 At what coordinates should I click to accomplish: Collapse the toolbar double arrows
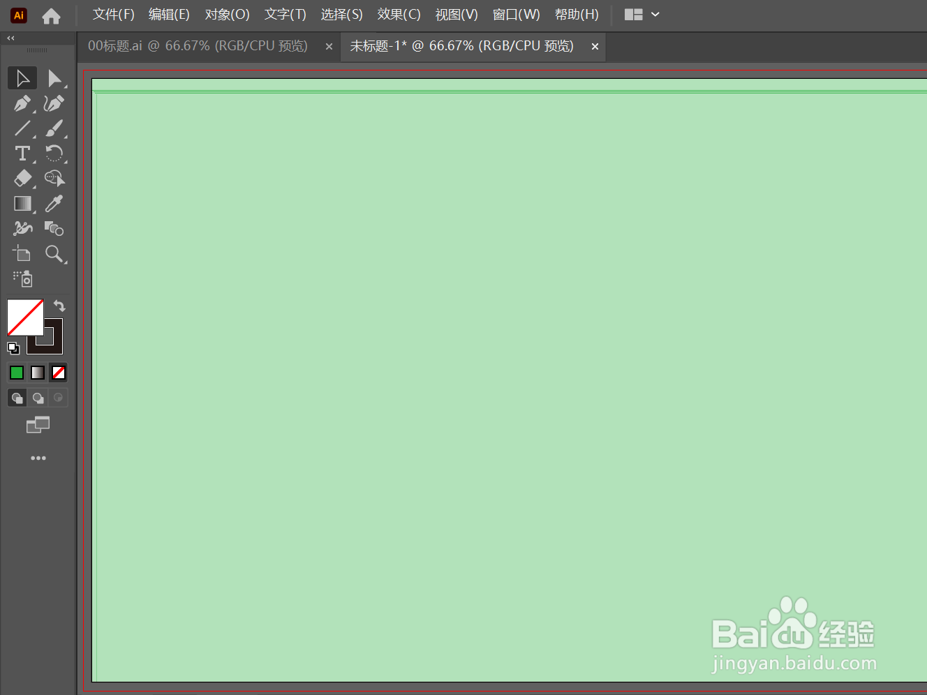pos(10,38)
